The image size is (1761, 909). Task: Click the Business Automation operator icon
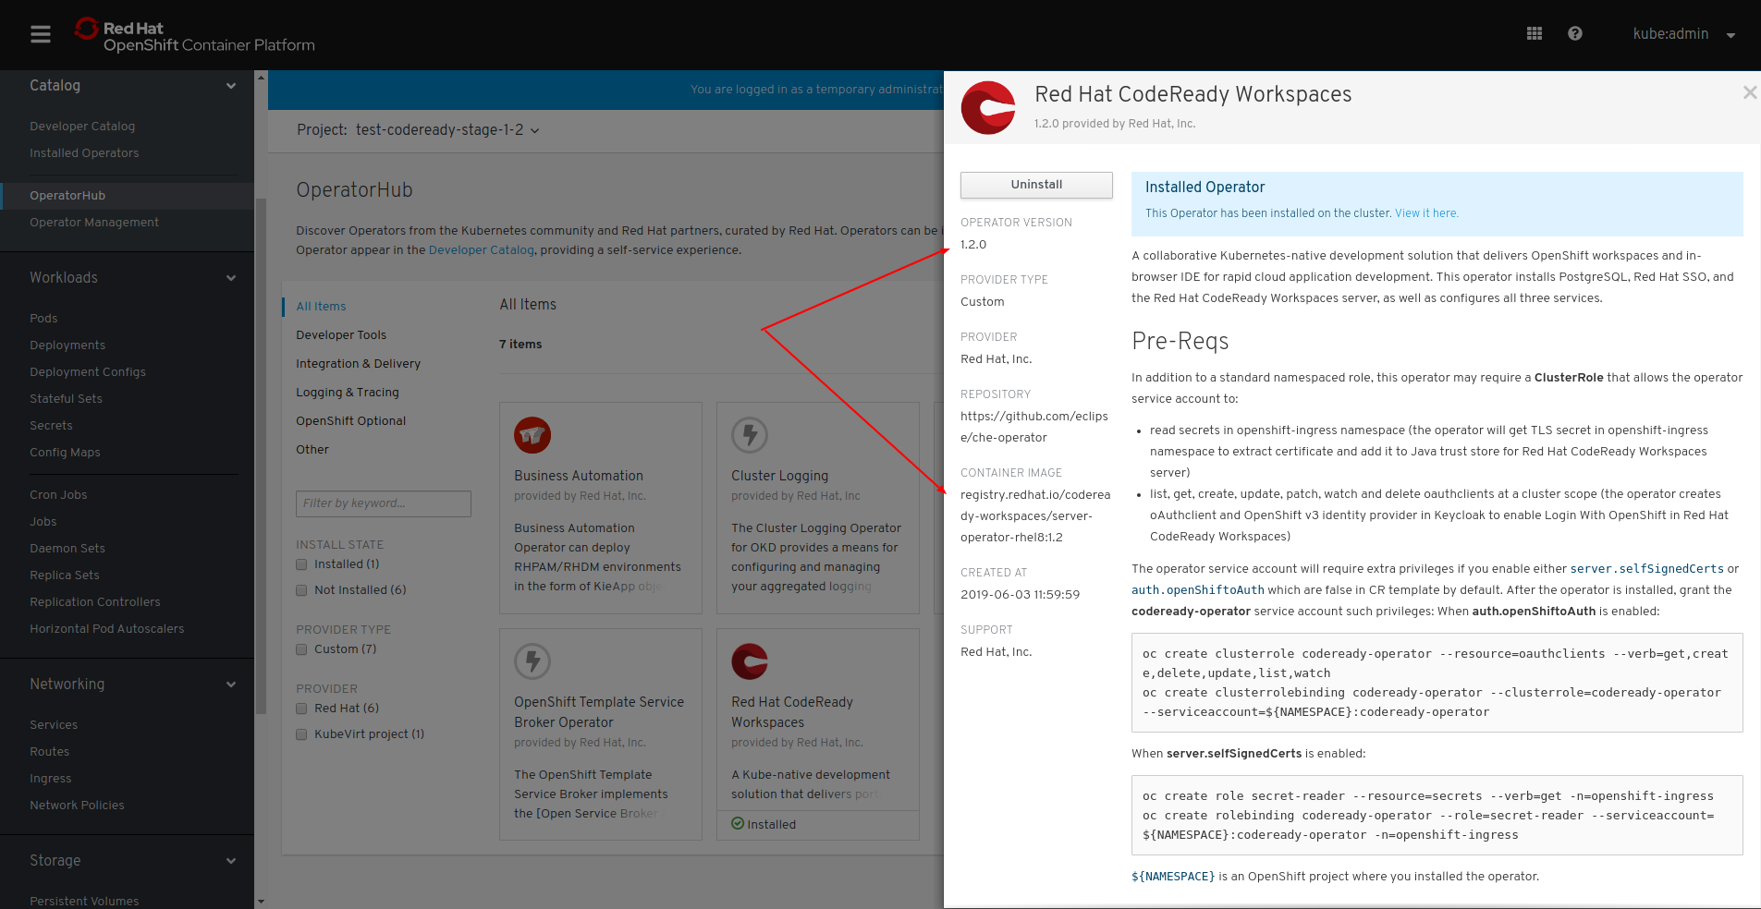[532, 435]
